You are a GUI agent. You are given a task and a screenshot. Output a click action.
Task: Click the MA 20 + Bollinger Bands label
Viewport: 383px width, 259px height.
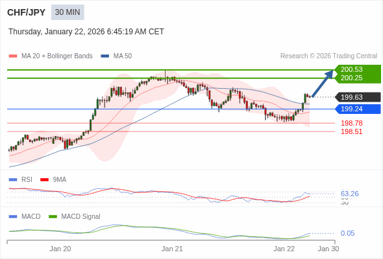tap(57, 56)
